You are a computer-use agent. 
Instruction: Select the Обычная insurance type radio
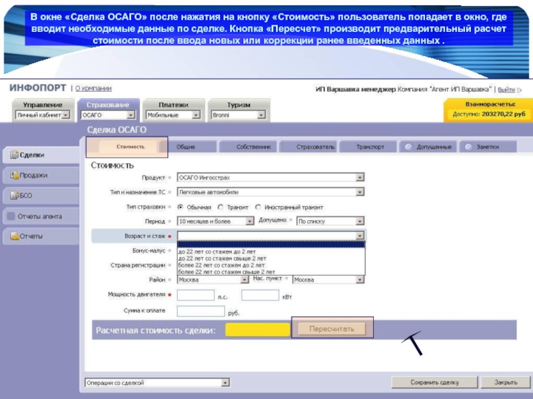[181, 207]
